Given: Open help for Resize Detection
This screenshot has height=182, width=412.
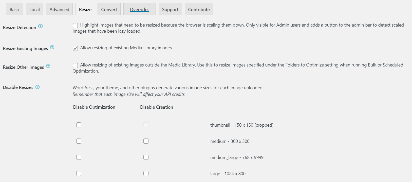Looking at the screenshot, I should (x=40, y=26).
